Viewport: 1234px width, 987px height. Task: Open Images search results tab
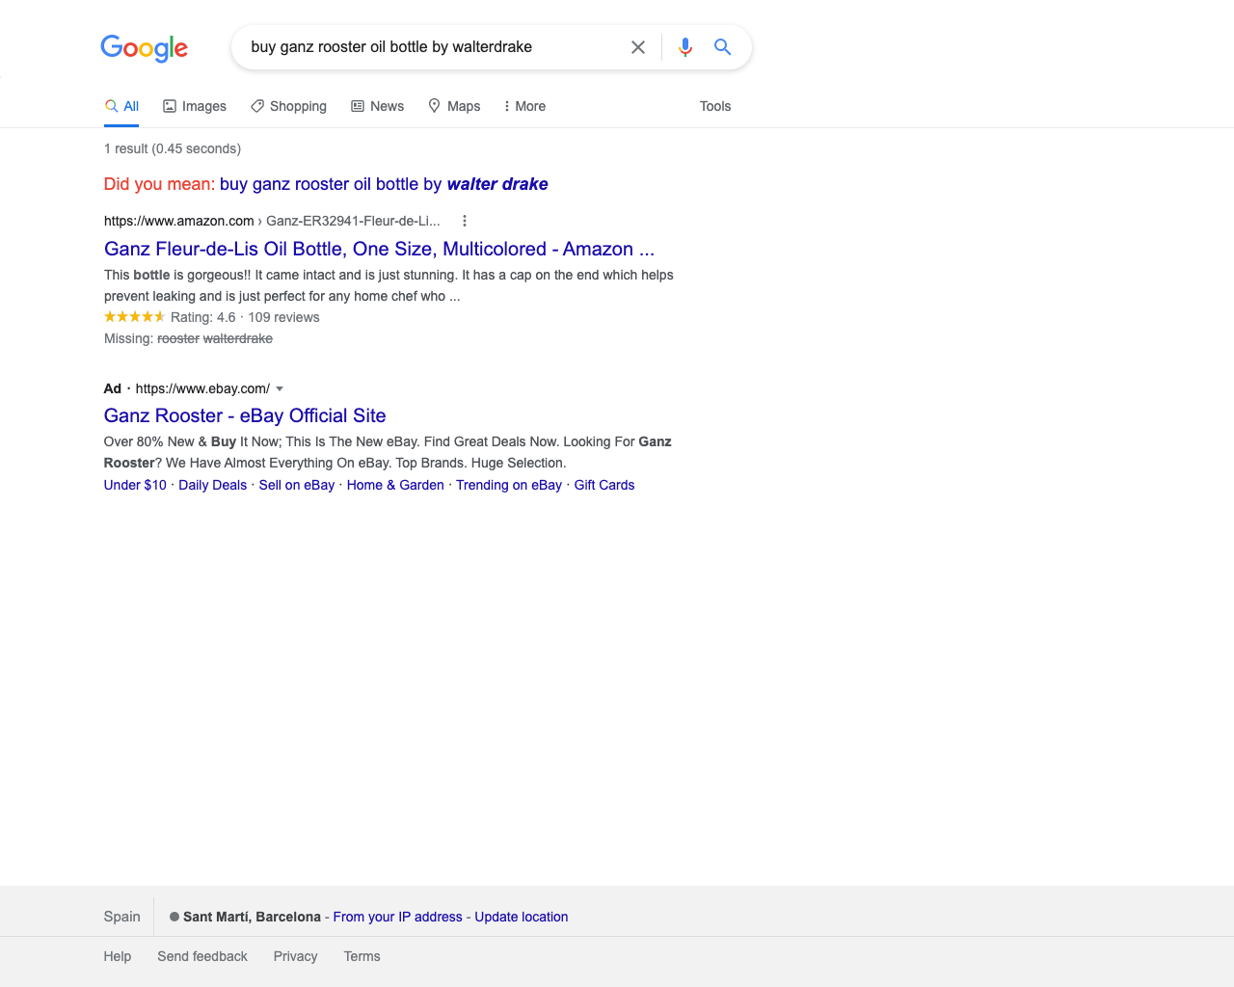coord(195,106)
